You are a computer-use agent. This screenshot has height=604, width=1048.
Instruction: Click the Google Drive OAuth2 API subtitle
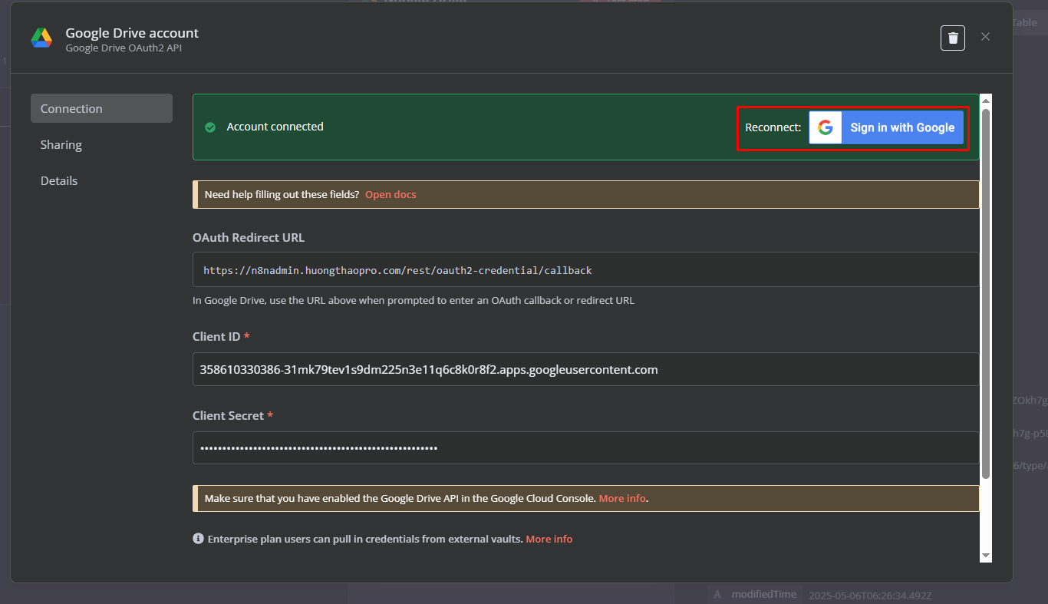pyautogui.click(x=124, y=48)
